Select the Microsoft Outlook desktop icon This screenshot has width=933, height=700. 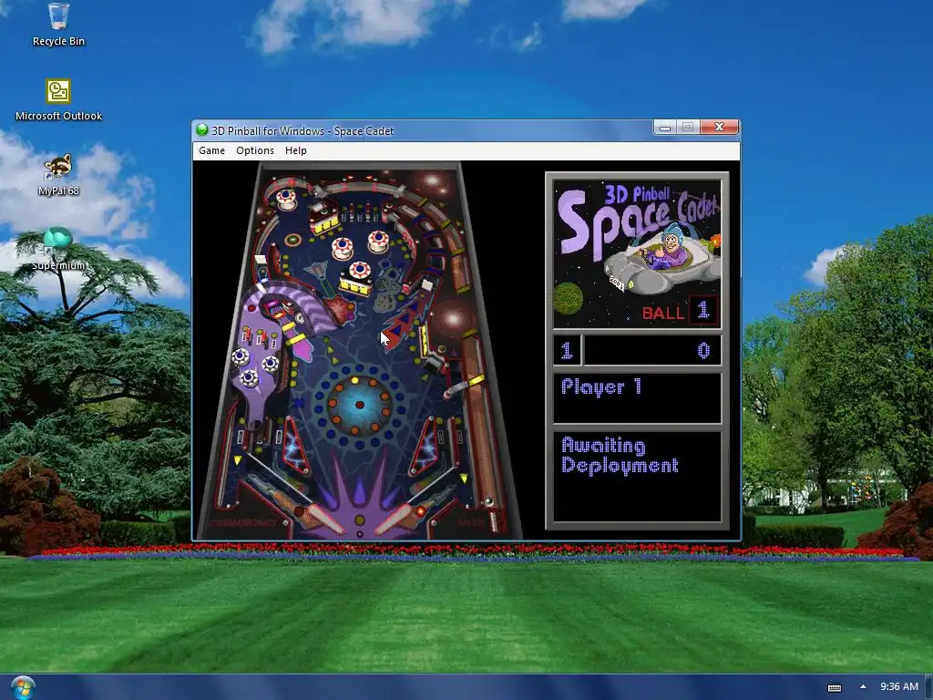pyautogui.click(x=58, y=100)
